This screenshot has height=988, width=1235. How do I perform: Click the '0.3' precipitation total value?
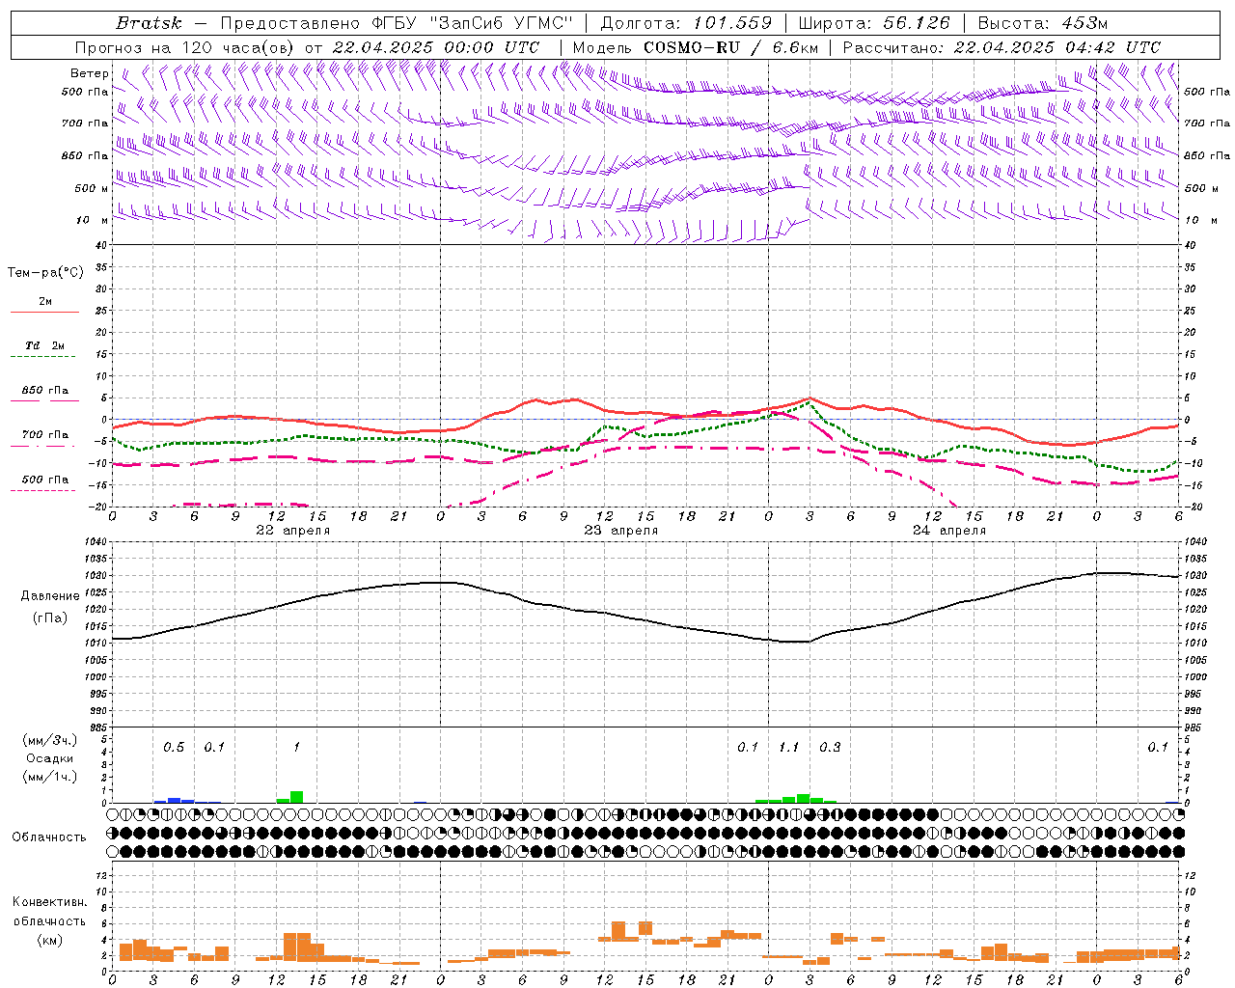tap(830, 748)
